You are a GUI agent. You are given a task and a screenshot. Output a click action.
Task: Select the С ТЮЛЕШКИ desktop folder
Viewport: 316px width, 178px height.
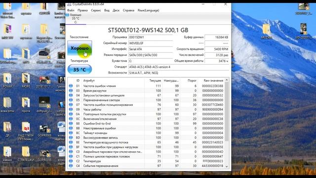click(x=26, y=154)
